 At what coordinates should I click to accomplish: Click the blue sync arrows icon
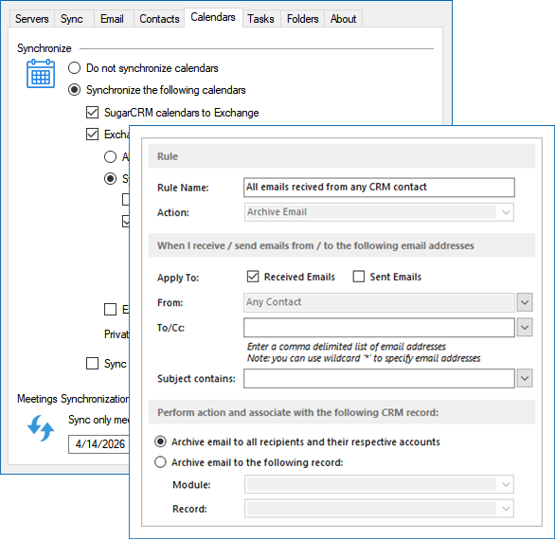(x=41, y=428)
